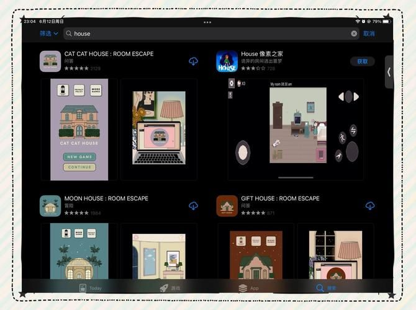Download GIFT HOUSE via cloud icon
The image size is (416, 310).
370,206
